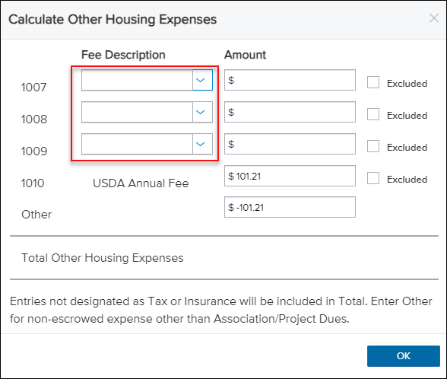Image resolution: width=447 pixels, height=379 pixels.
Task: Click inside the 1007 Fee Description text box
Action: [137, 80]
